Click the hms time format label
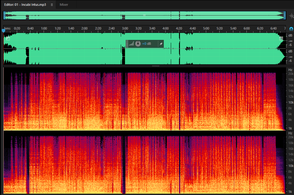 click(x=7, y=28)
